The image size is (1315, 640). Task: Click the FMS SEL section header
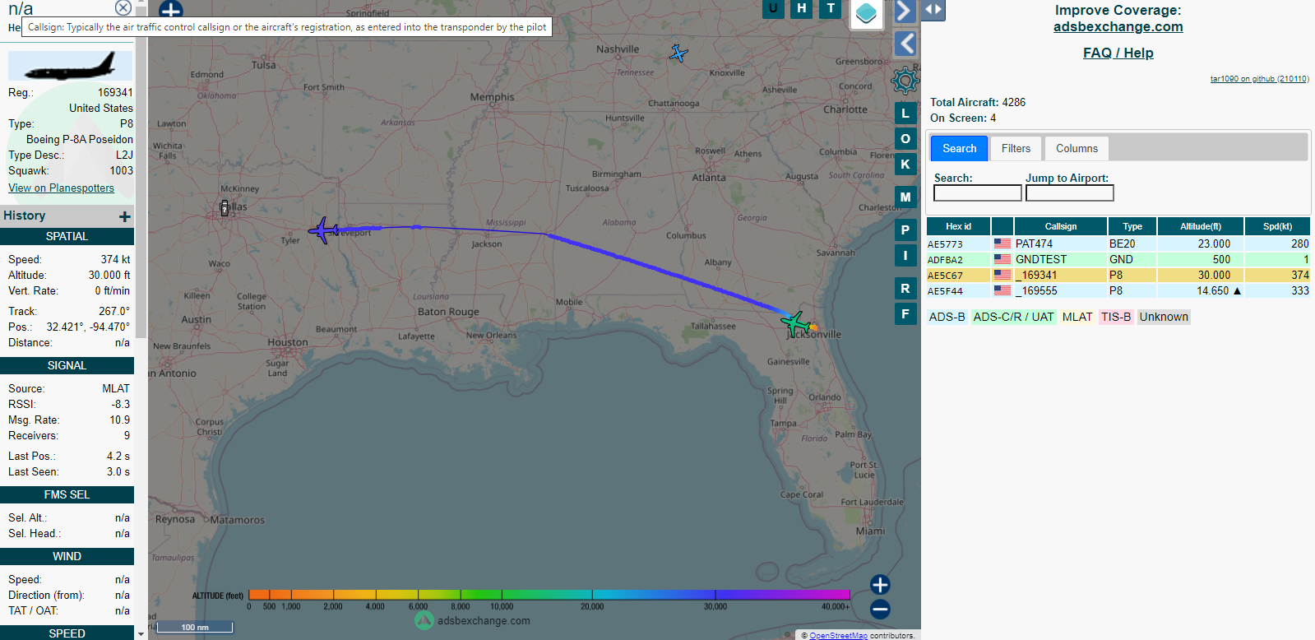(67, 494)
